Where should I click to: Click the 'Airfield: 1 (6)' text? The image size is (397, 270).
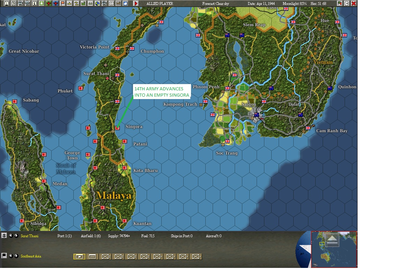tap(91, 236)
